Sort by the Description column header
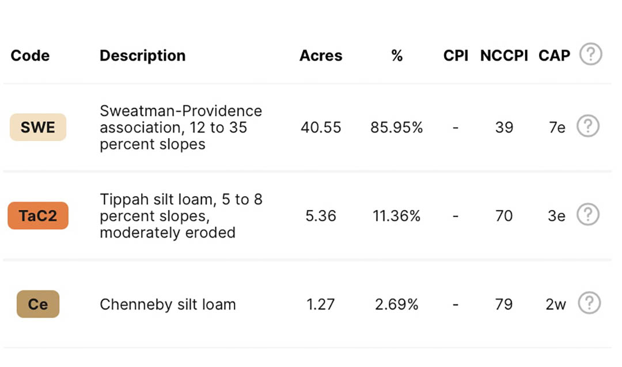 [142, 56]
